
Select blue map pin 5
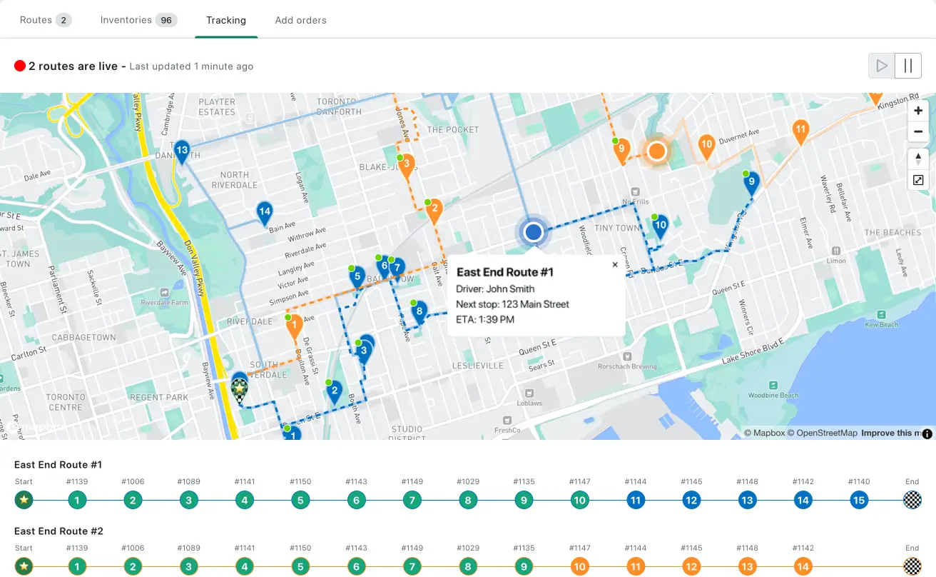(x=357, y=278)
